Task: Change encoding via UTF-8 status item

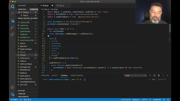Action: [x=144, y=100]
